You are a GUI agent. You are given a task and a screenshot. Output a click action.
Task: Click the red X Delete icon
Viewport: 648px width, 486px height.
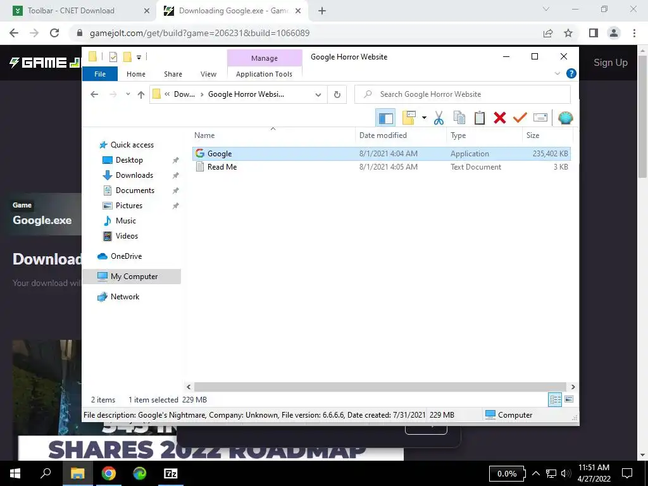point(500,118)
